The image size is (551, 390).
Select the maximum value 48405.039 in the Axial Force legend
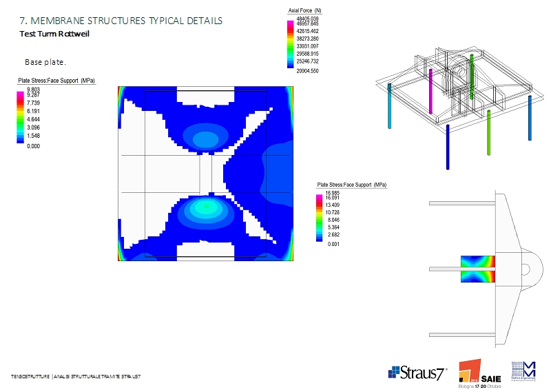coord(307,19)
